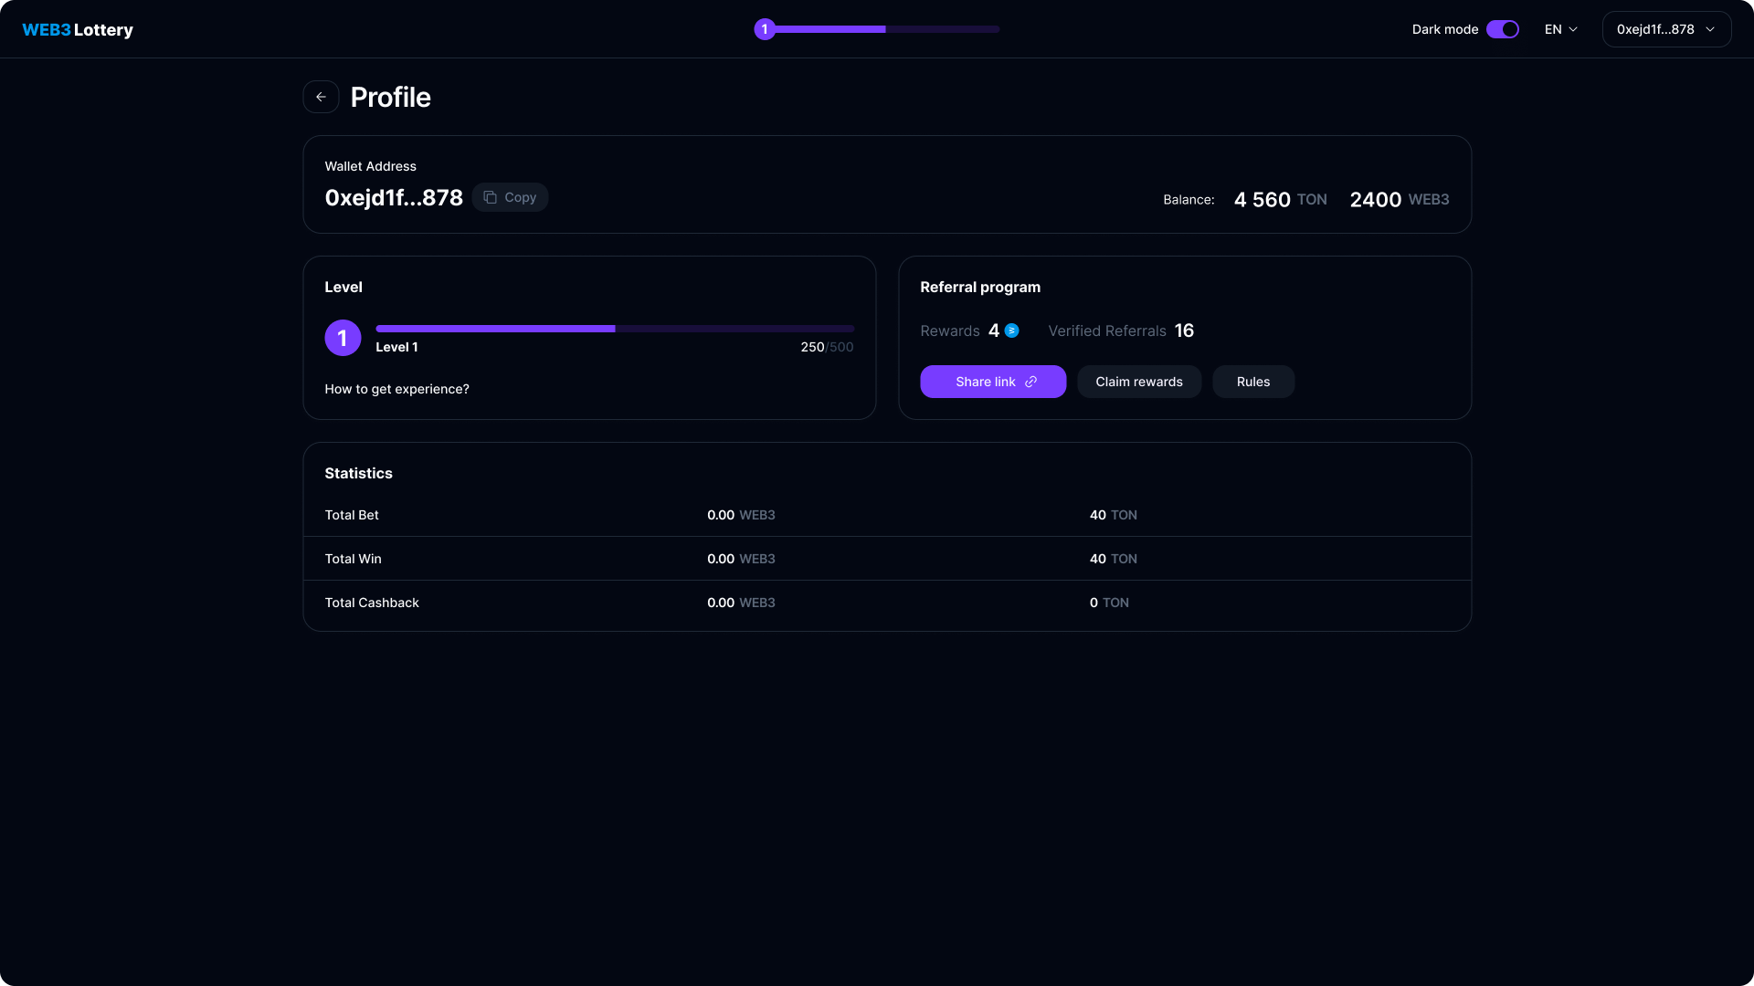Screen dimensions: 1754x986
Task: Open the EN language dropdown
Action: 1560,29
